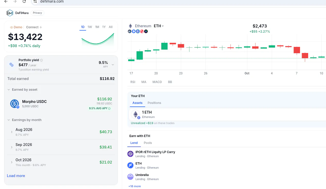Open the site information icon in the address bar

[x=35, y=1]
